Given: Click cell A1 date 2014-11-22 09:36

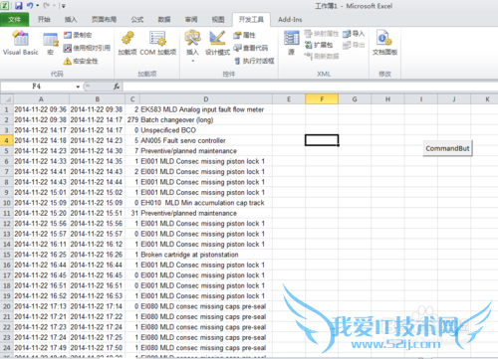Looking at the screenshot, I should click(41, 109).
